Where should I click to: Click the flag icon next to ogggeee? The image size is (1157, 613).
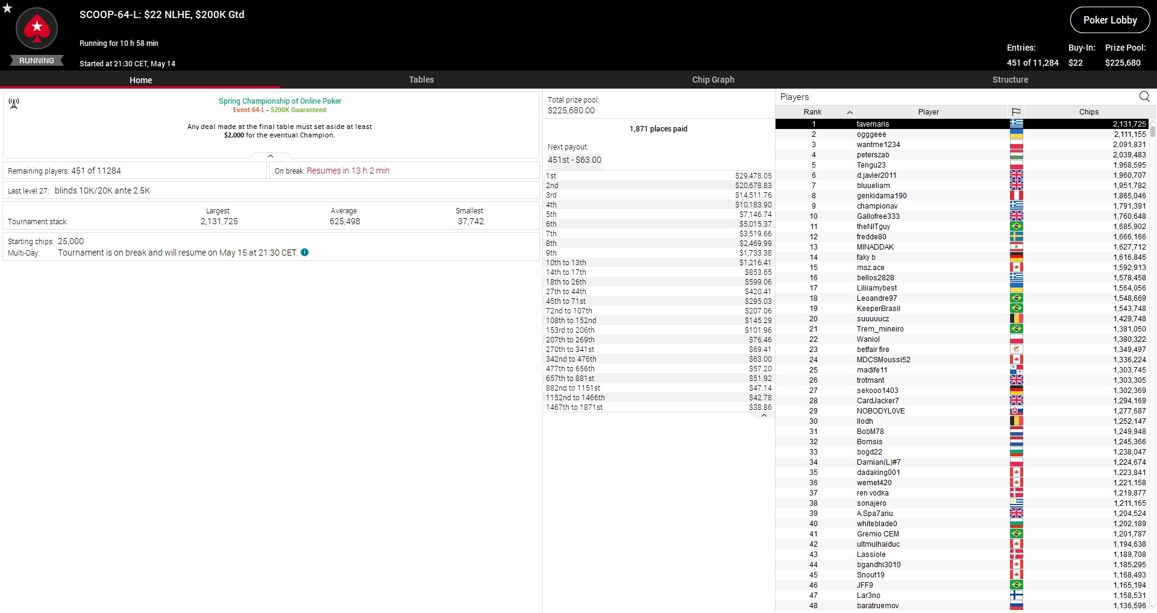point(1017,134)
